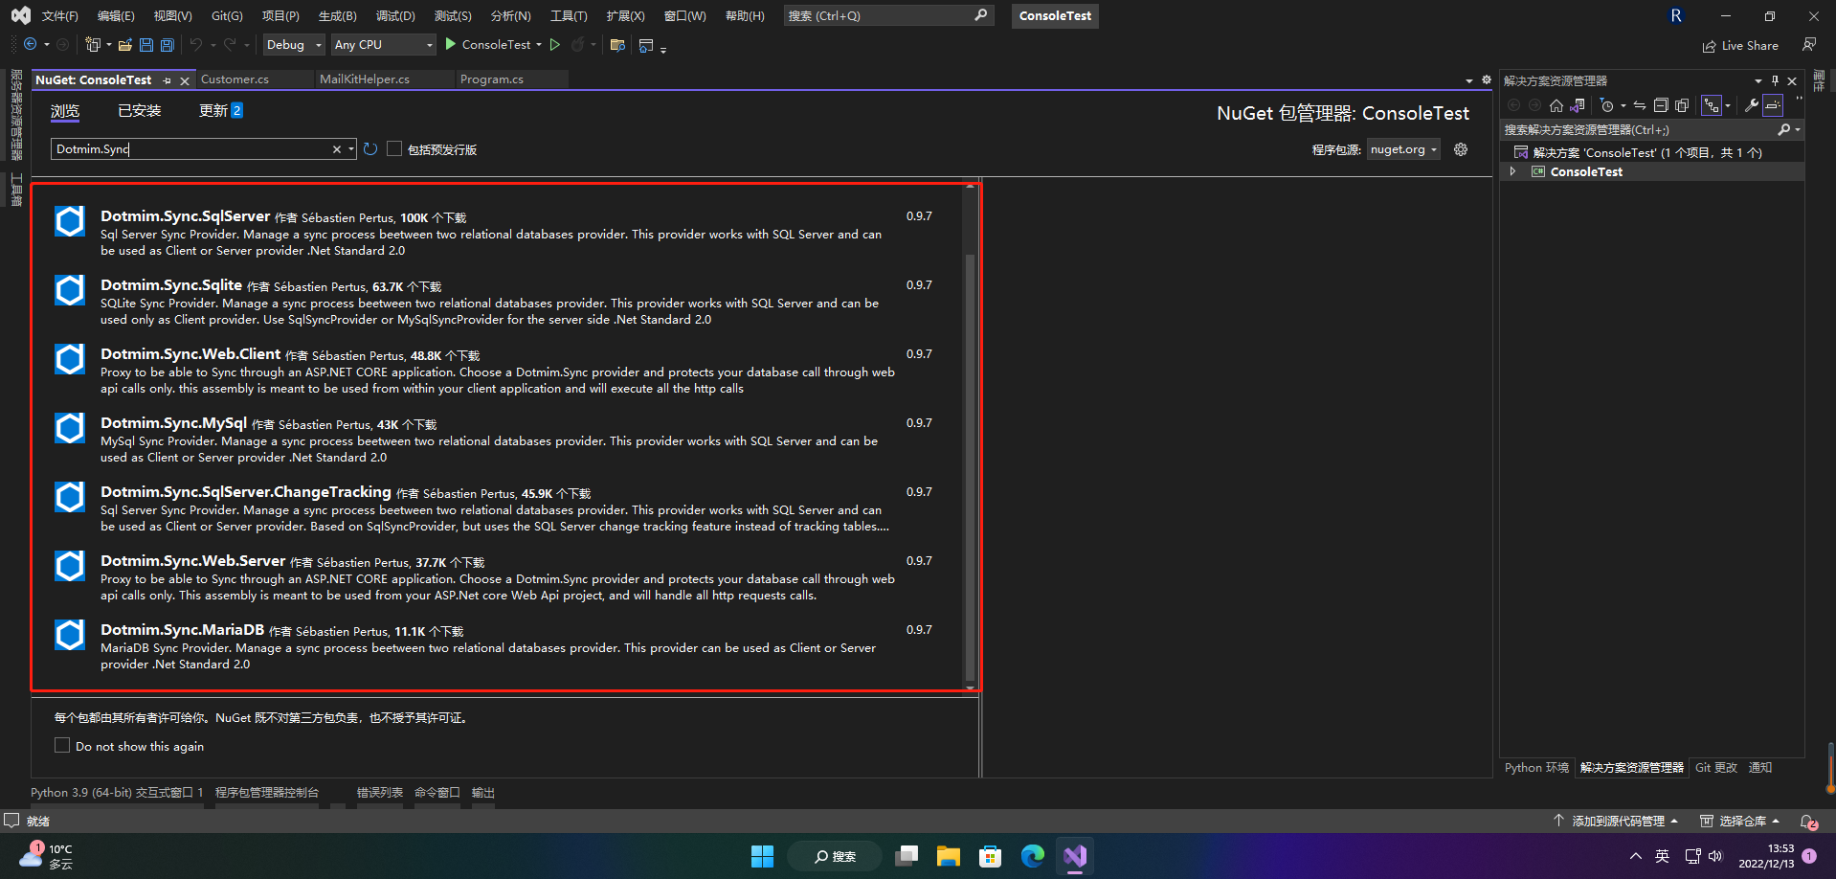Refresh the NuGet package search results
Image resolution: width=1836 pixels, height=879 pixels.
[x=370, y=148]
